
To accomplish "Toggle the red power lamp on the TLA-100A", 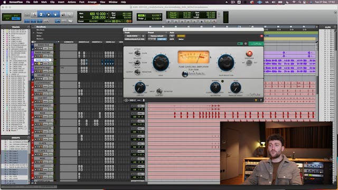I will (x=249, y=53).
